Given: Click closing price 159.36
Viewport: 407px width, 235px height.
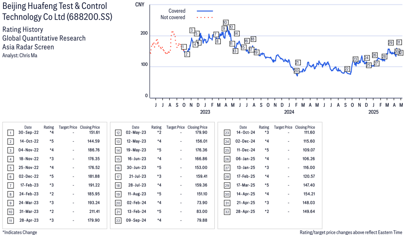Looking at the screenshot, I should pos(201,185).
